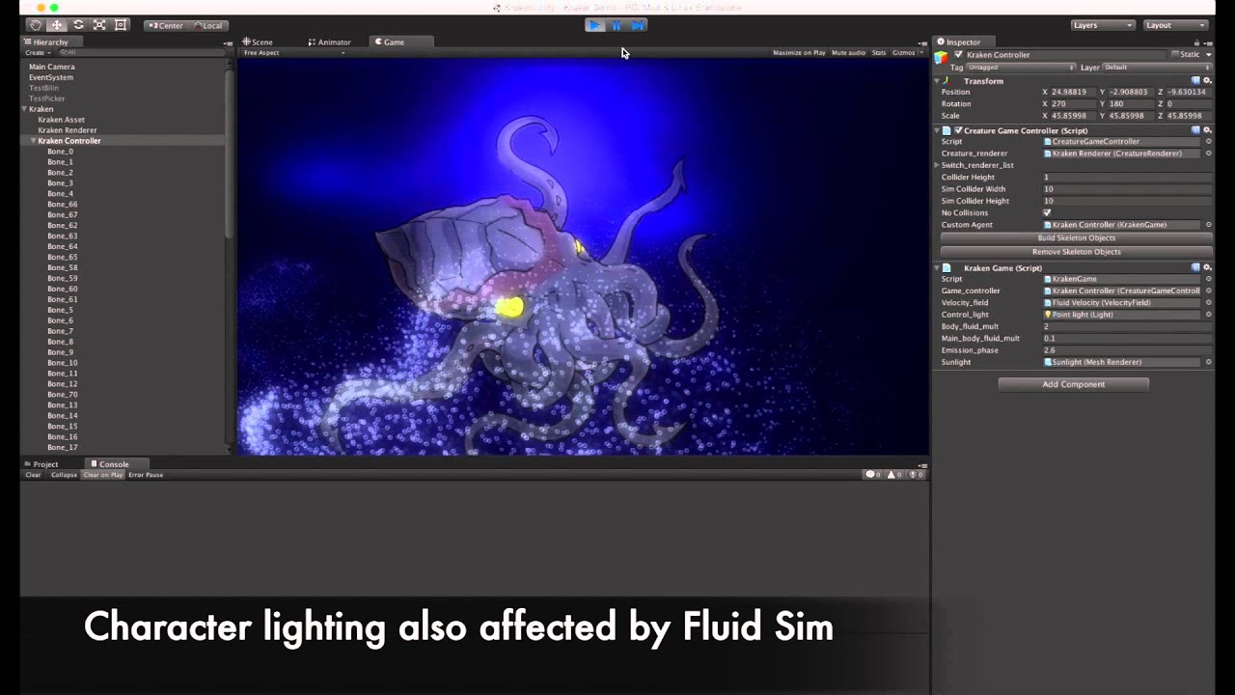This screenshot has width=1235, height=695.
Task: Select the Move tool in the toolbar
Action: tap(56, 24)
